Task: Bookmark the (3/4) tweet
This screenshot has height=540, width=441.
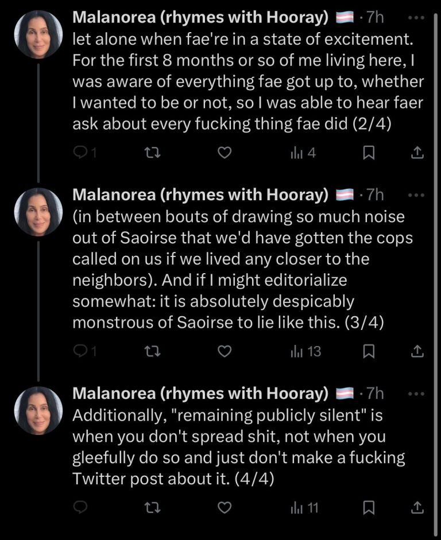Action: click(370, 351)
